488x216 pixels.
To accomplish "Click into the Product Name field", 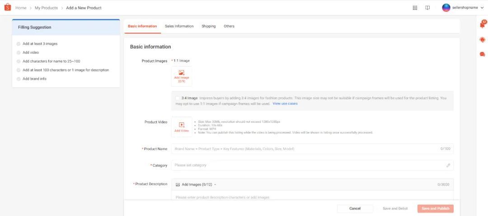I will pos(312,149).
